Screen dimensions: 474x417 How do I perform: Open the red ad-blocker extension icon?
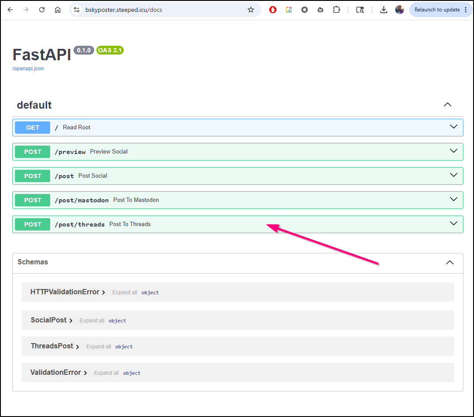(273, 10)
